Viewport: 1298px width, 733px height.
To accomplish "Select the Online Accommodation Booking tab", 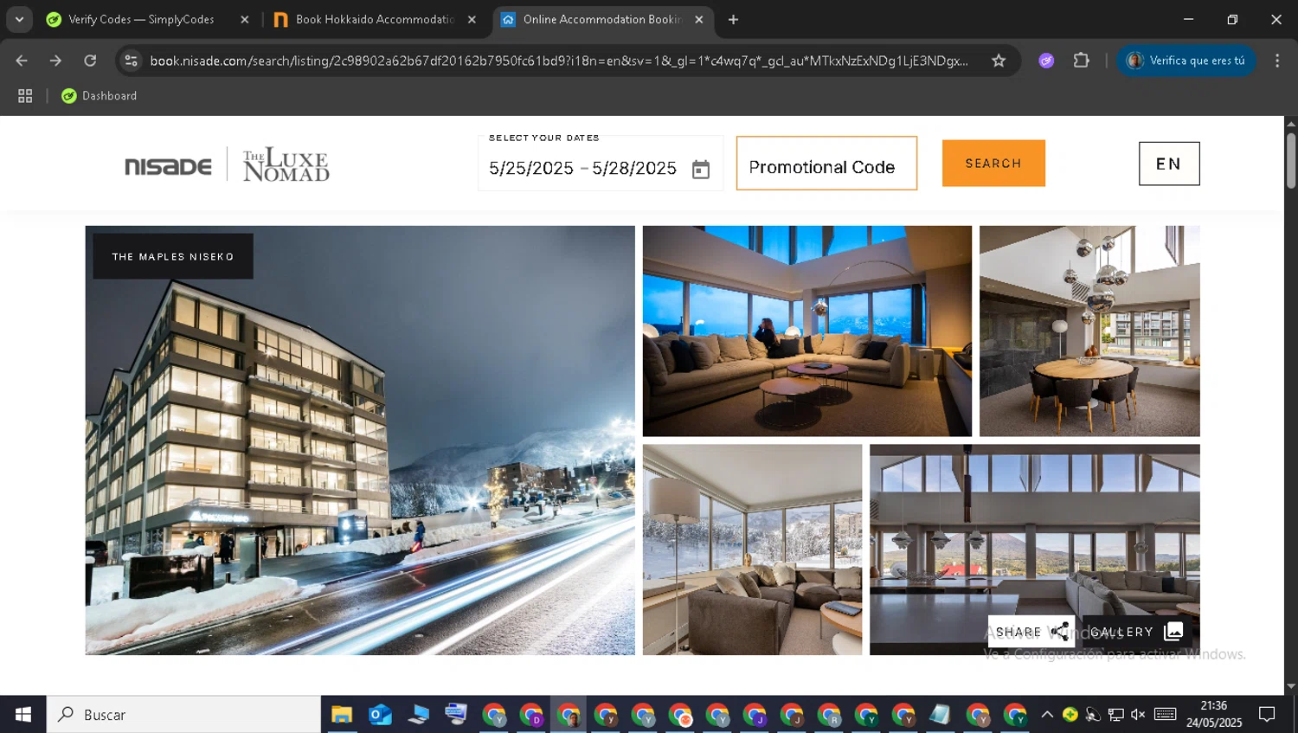I will [597, 19].
